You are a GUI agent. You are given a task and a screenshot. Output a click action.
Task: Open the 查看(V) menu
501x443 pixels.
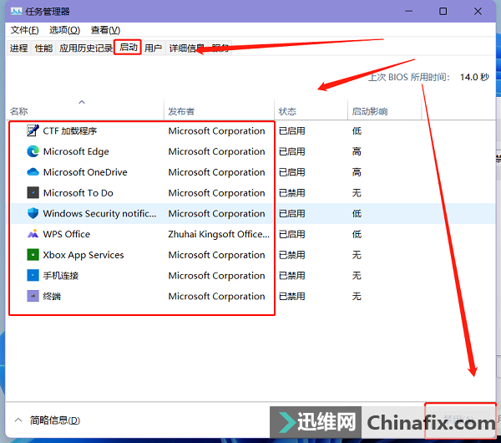pyautogui.click(x=105, y=30)
